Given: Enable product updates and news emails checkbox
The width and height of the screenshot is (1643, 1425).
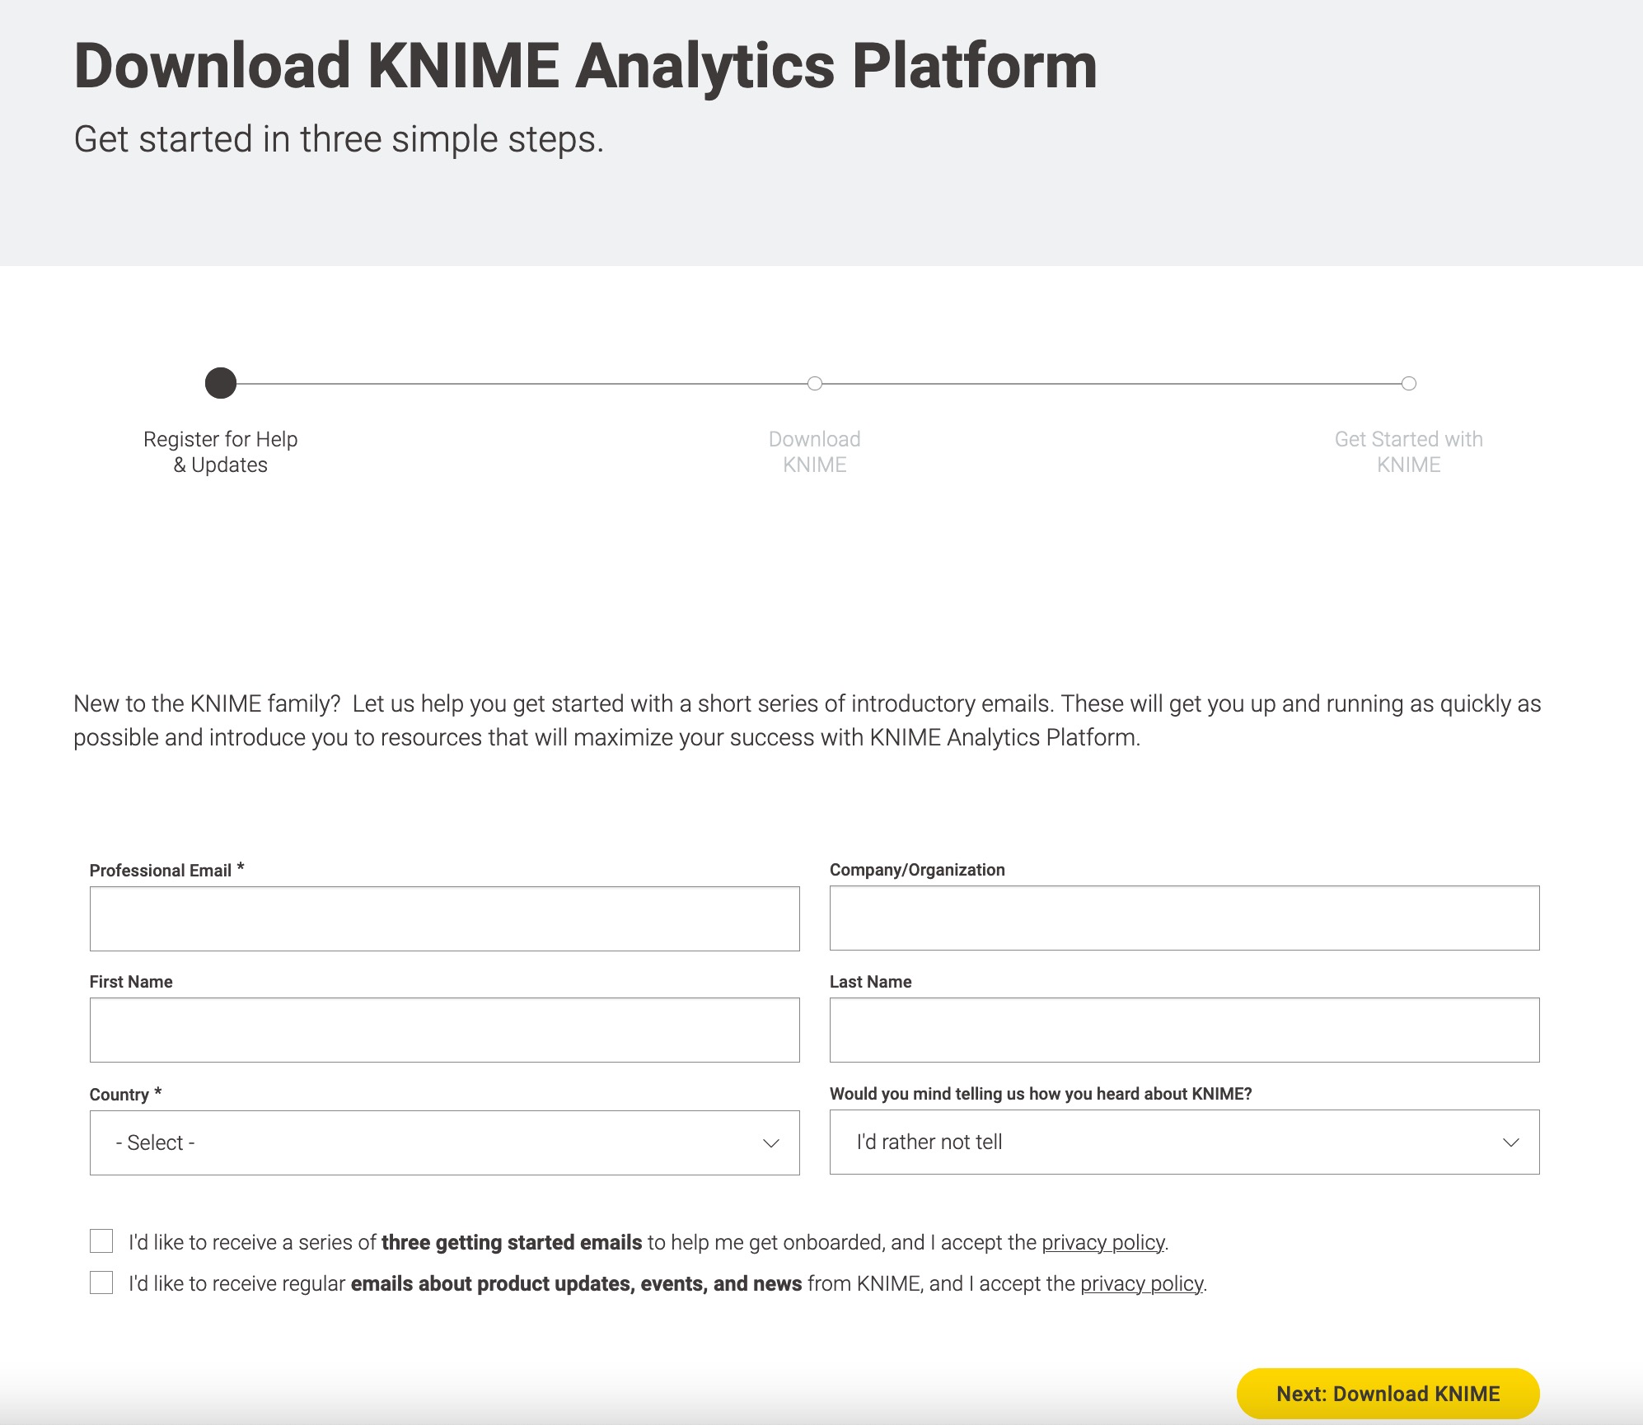Looking at the screenshot, I should (101, 1282).
